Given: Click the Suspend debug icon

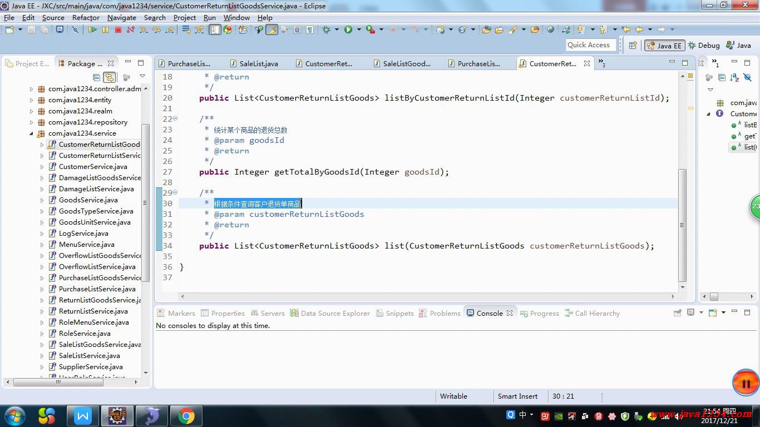Looking at the screenshot, I should (105, 29).
